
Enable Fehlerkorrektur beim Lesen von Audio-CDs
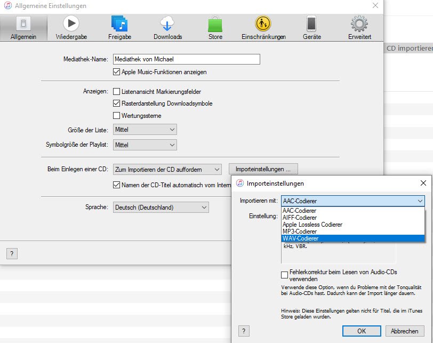click(x=284, y=275)
